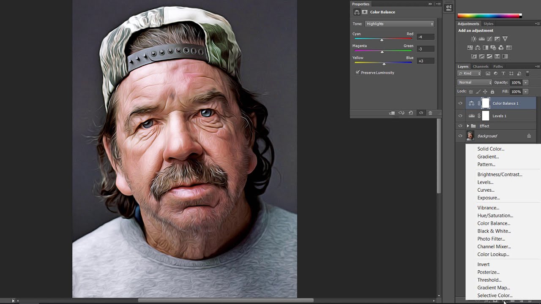Add a Curves adjustment from the Adjustments panel icon
The width and height of the screenshot is (541, 304).
pos(489,39)
